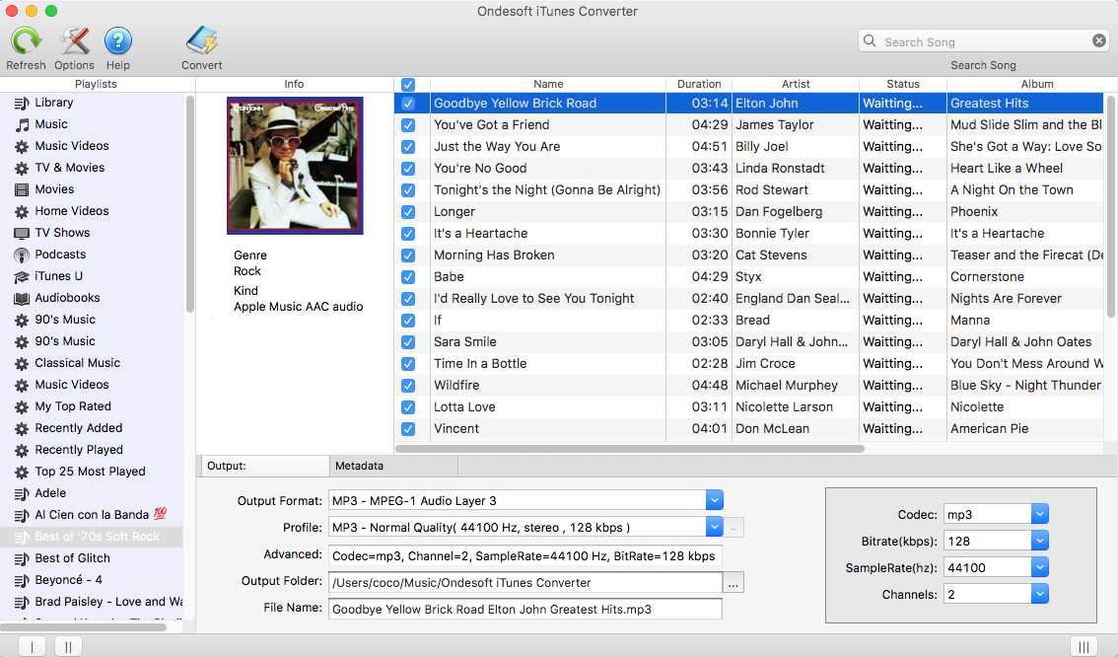Open the Recently Added gear icon

pyautogui.click(x=22, y=429)
